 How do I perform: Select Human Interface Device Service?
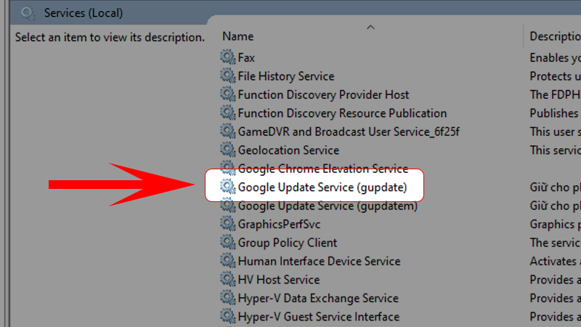[x=319, y=262]
